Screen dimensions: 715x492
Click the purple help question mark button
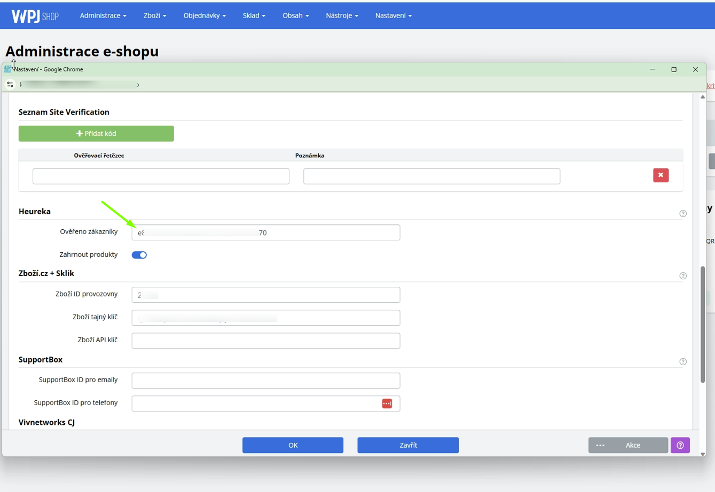tap(680, 445)
